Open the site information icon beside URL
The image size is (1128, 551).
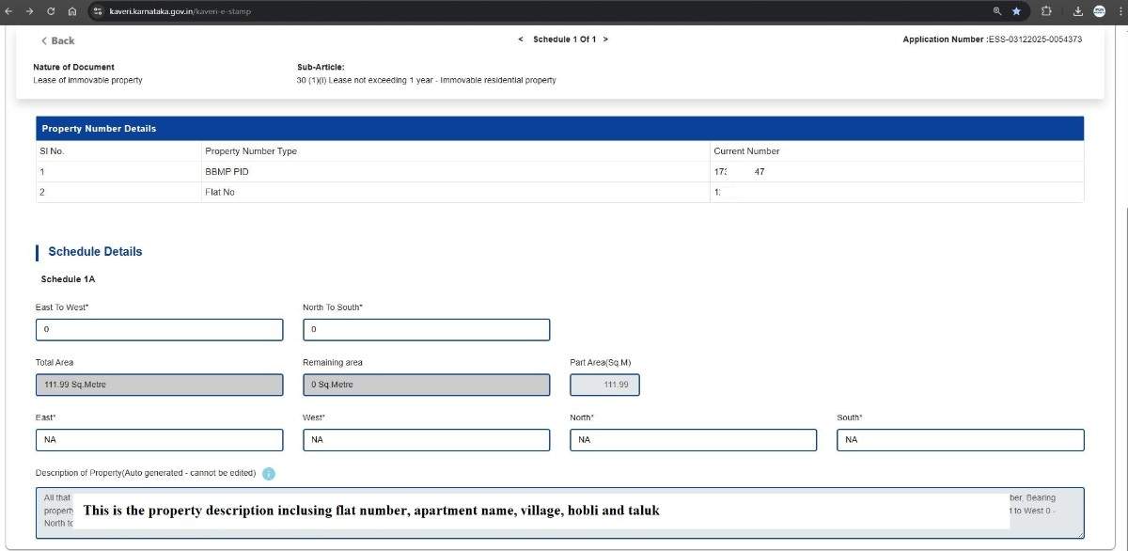(x=98, y=11)
